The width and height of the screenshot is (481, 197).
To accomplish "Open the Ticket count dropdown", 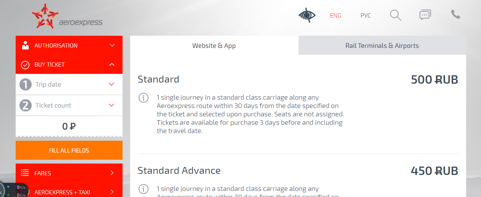I will [x=111, y=105].
